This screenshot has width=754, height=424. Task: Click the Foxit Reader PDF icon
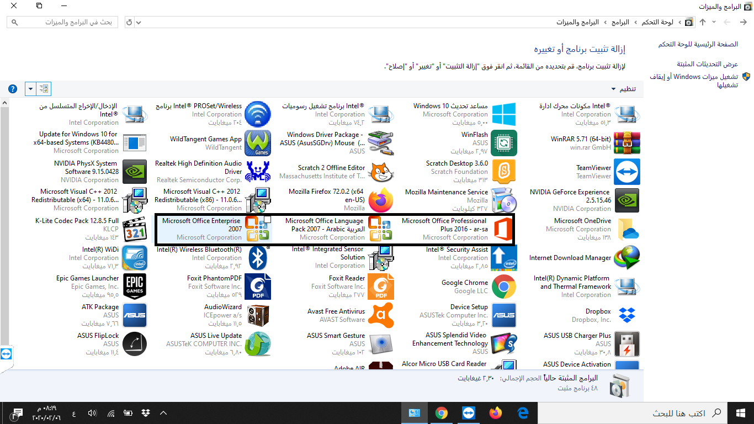point(380,287)
